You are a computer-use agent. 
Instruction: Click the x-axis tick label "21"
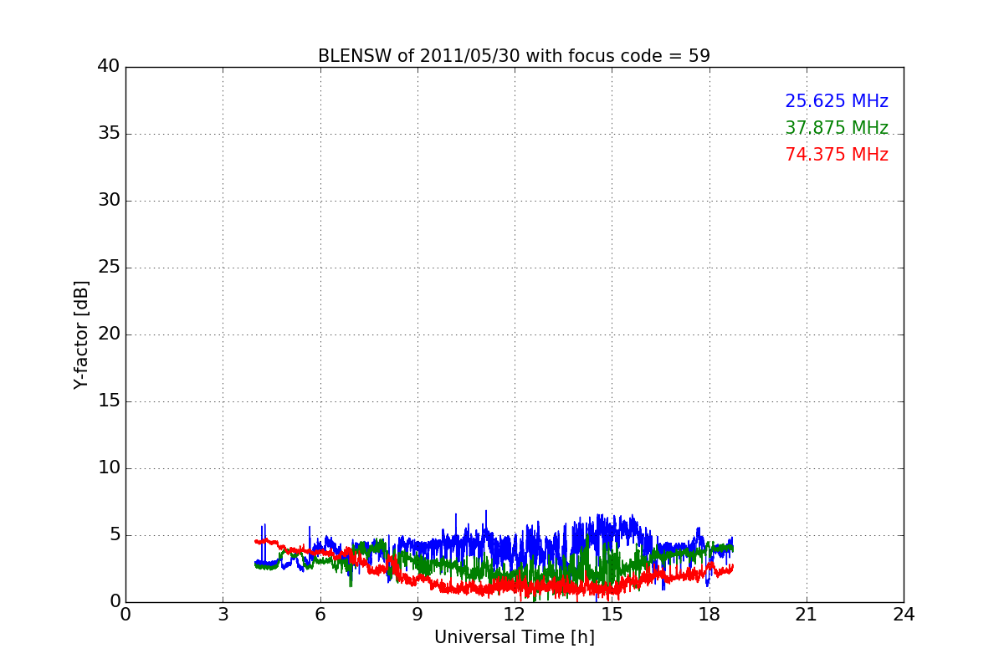pyautogui.click(x=807, y=615)
